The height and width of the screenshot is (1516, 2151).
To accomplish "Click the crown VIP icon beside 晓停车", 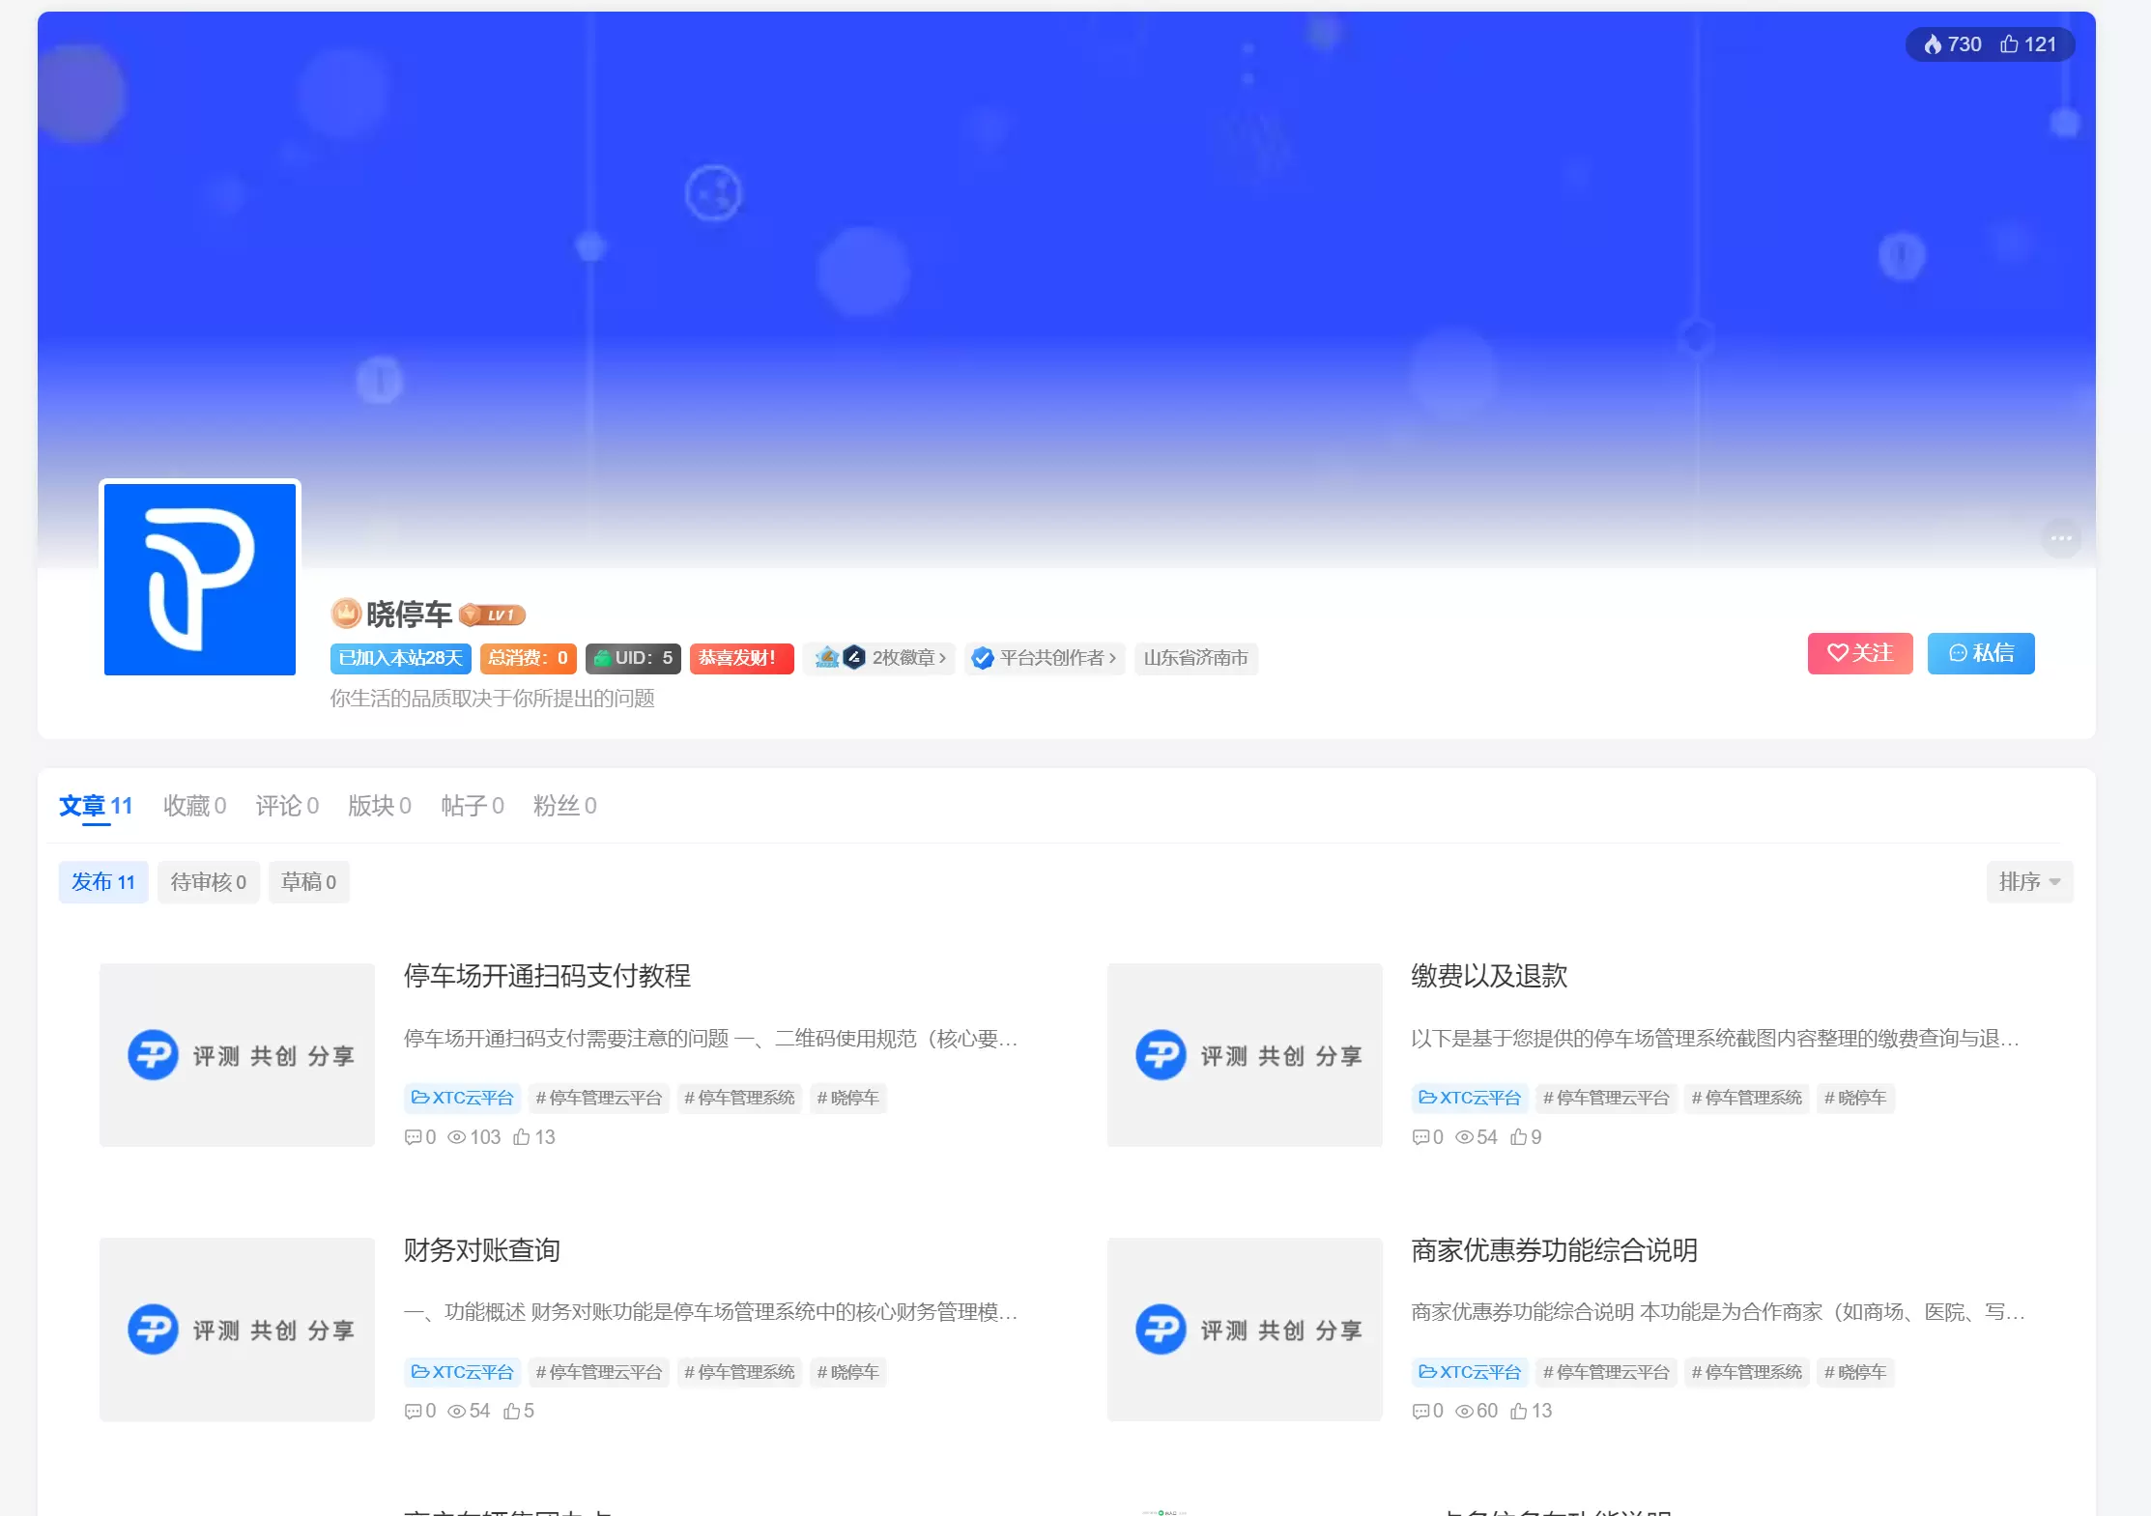I will click(x=346, y=614).
